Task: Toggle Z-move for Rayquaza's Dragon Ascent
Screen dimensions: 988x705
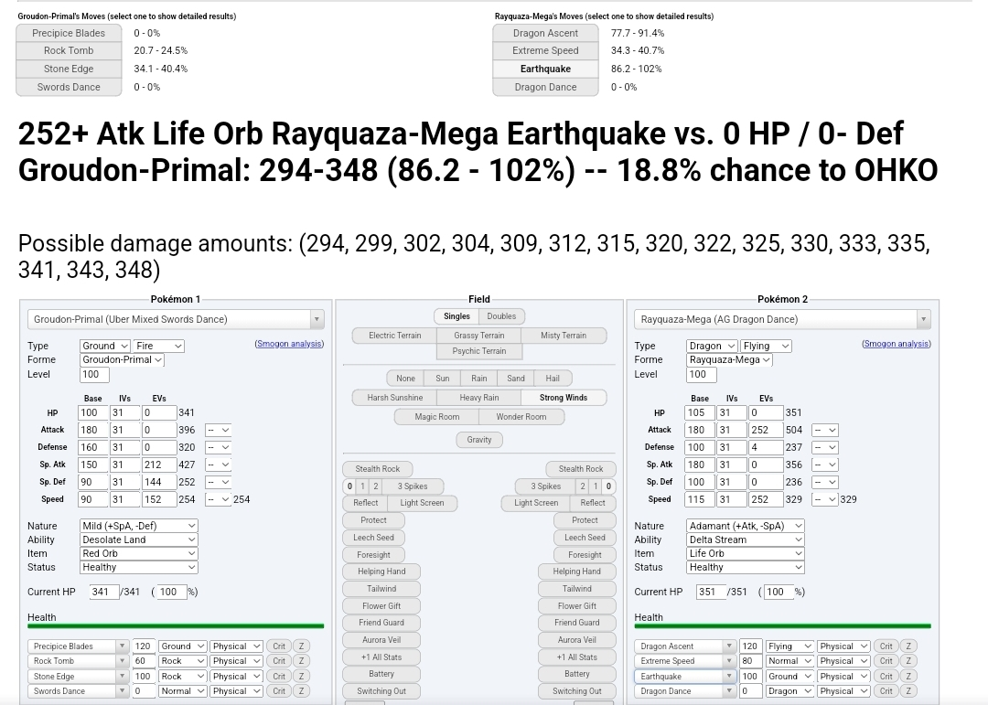Action: pyautogui.click(x=908, y=646)
